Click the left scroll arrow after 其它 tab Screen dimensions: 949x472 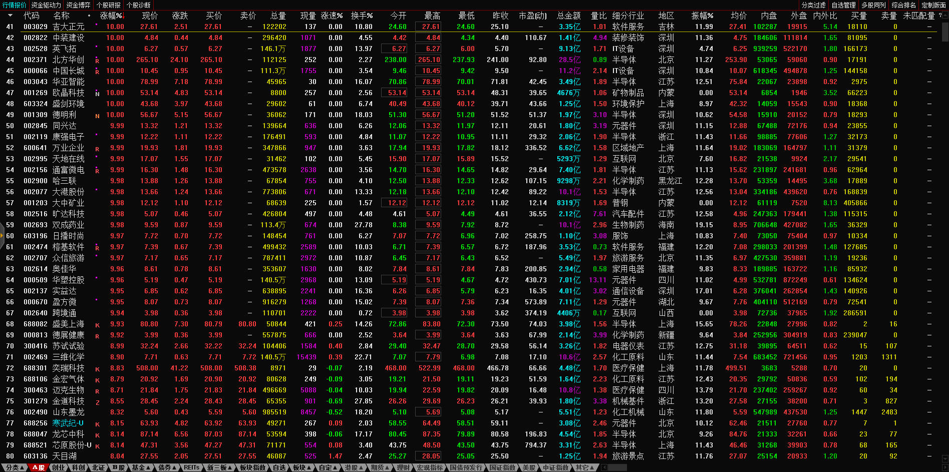pyautogui.click(x=604, y=467)
